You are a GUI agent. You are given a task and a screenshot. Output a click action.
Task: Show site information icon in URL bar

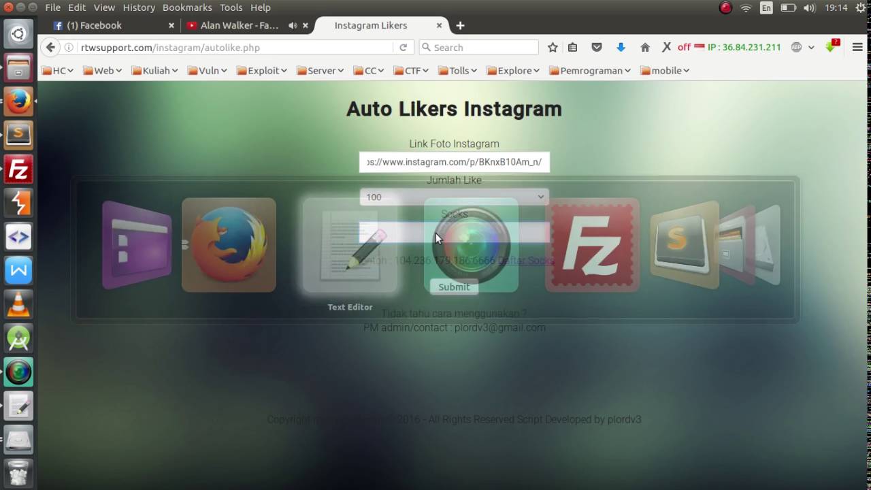(69, 48)
